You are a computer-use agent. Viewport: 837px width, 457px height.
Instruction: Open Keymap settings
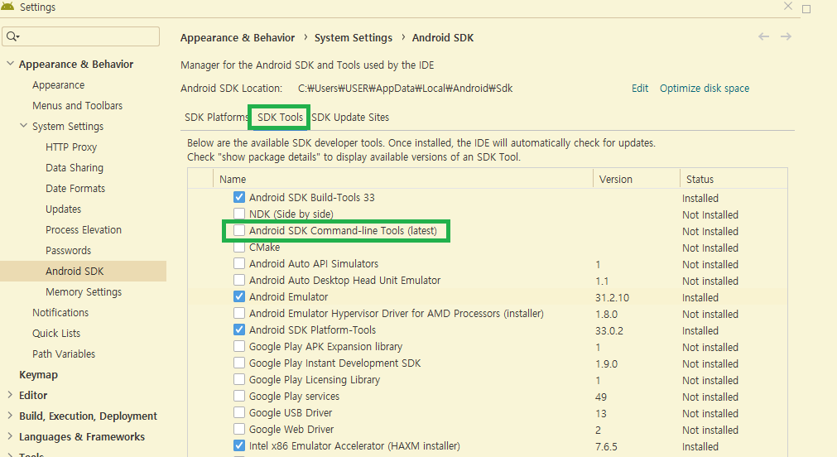click(38, 375)
